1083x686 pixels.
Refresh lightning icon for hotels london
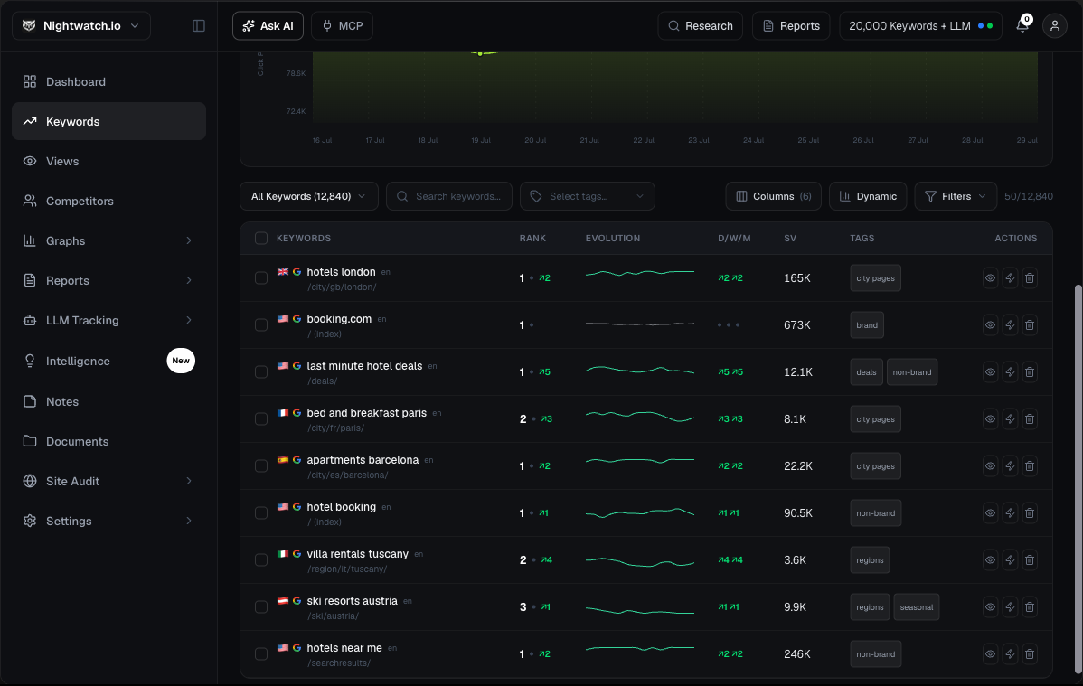tap(1010, 277)
